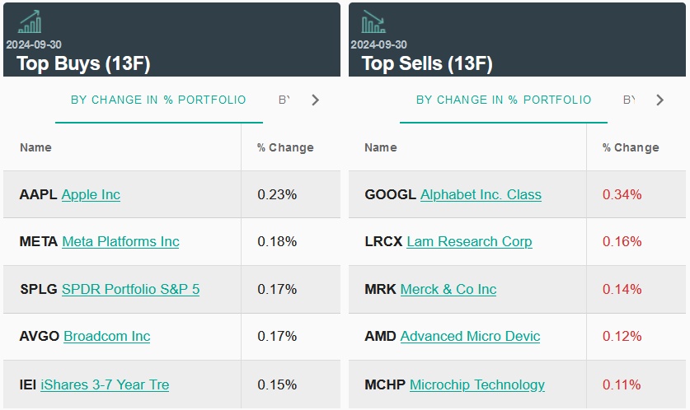Select By Change in % Portfolio tab in Top Buys
The width and height of the screenshot is (690, 410).
click(158, 100)
